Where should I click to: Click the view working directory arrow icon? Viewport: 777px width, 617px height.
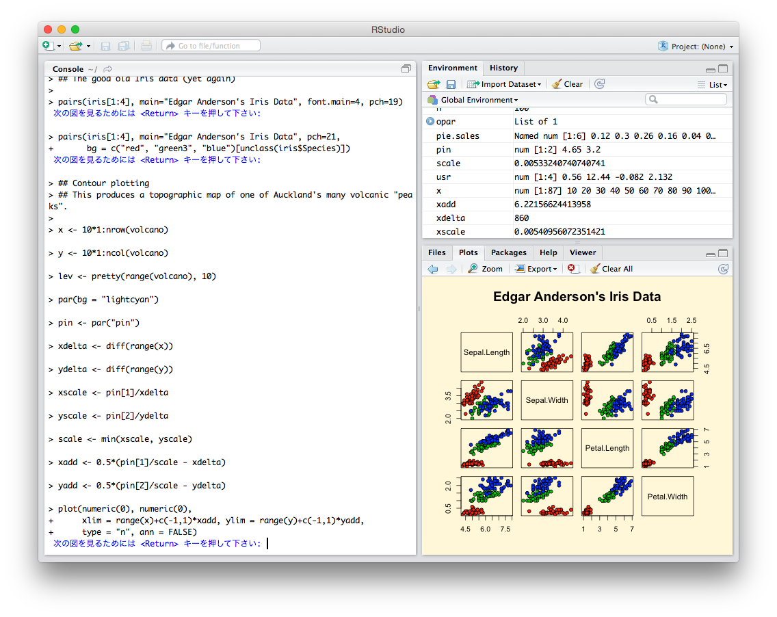pos(107,69)
